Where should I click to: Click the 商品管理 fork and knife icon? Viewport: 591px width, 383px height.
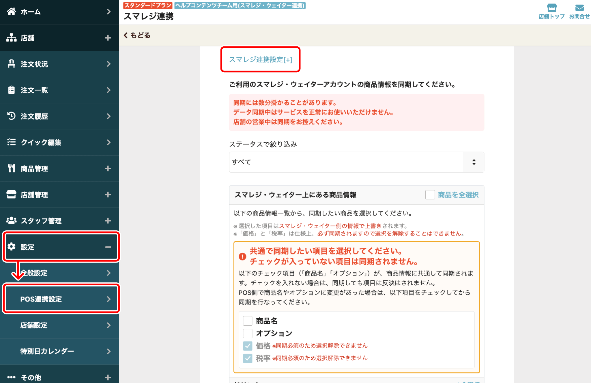11,168
